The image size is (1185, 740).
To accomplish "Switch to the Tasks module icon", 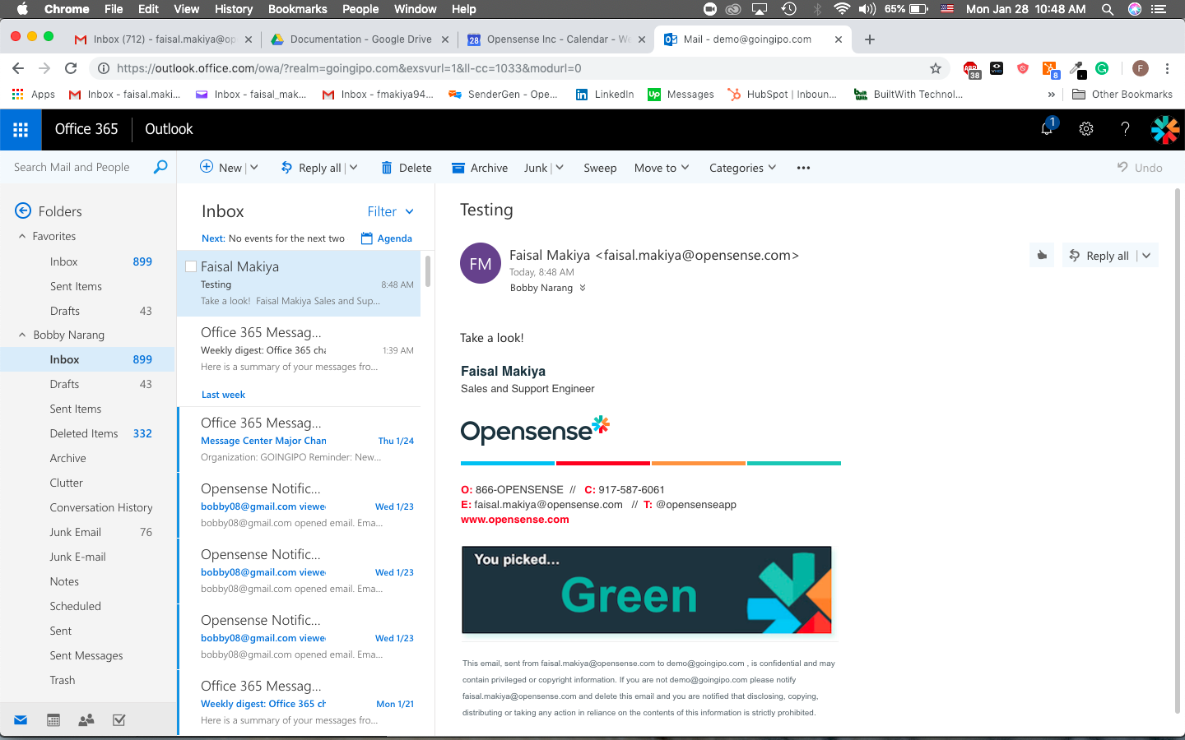I will pos(118,720).
